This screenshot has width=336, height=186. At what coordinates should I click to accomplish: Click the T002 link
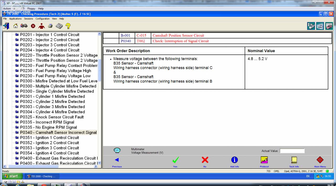click(141, 41)
